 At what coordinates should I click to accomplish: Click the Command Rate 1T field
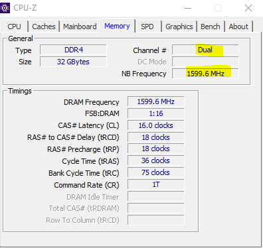coord(156,184)
